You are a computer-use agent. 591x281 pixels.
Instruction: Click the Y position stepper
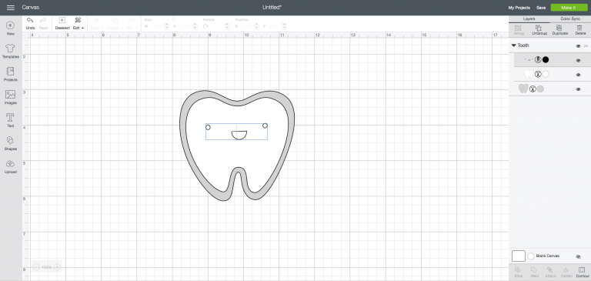click(x=284, y=26)
